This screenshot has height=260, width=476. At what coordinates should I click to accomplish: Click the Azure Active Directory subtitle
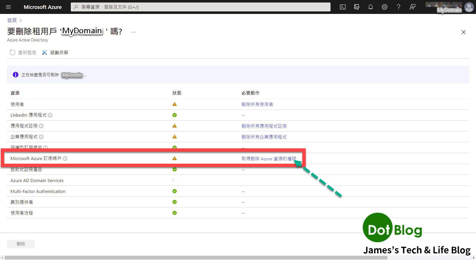click(x=27, y=40)
